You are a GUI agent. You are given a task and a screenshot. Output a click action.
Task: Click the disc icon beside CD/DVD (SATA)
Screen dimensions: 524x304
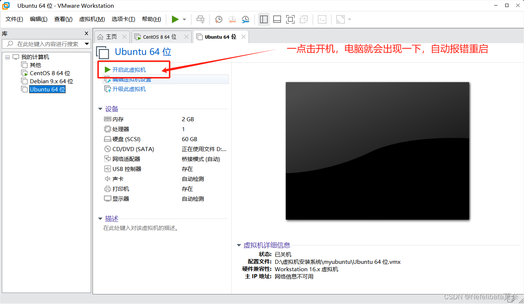coord(108,149)
